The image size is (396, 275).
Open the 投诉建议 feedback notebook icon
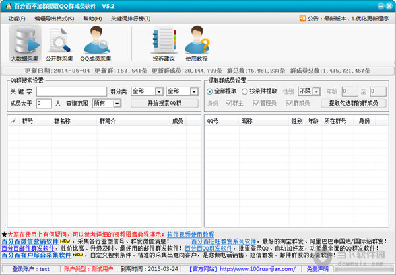[164, 44]
